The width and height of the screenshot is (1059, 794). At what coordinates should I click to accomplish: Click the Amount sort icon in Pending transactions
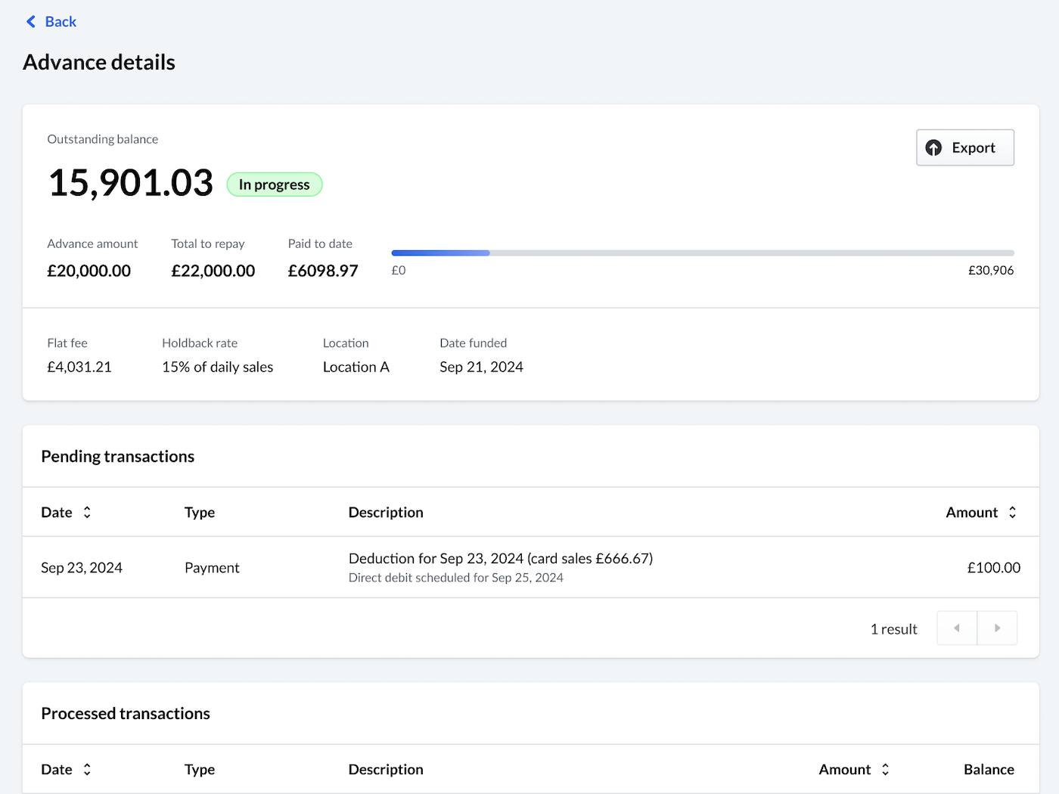click(1012, 512)
